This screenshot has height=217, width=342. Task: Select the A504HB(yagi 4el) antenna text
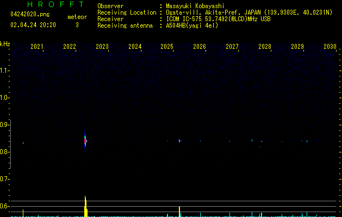192,25
